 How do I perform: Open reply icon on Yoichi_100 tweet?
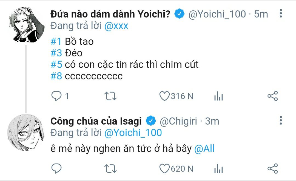tap(56, 96)
